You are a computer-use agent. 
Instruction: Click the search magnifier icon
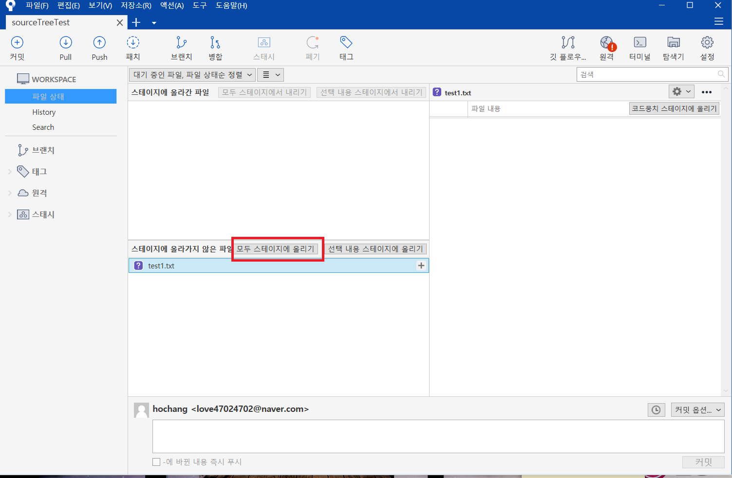[721, 74]
